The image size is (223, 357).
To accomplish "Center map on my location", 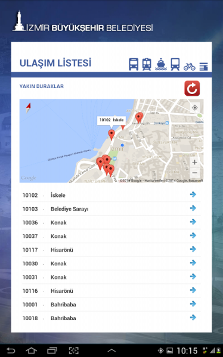I will (x=195, y=108).
